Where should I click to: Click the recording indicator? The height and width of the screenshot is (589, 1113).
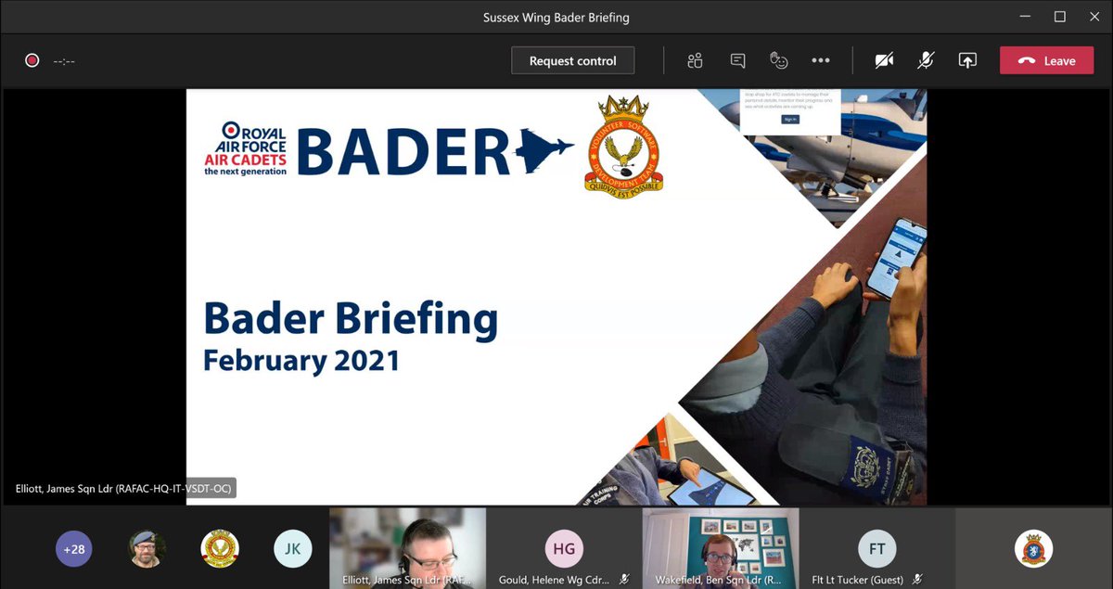pos(32,59)
